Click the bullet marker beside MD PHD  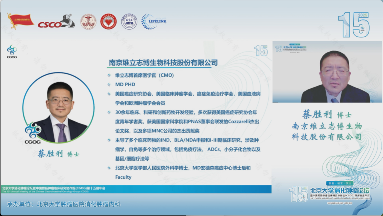pyautogui.click(x=109, y=85)
